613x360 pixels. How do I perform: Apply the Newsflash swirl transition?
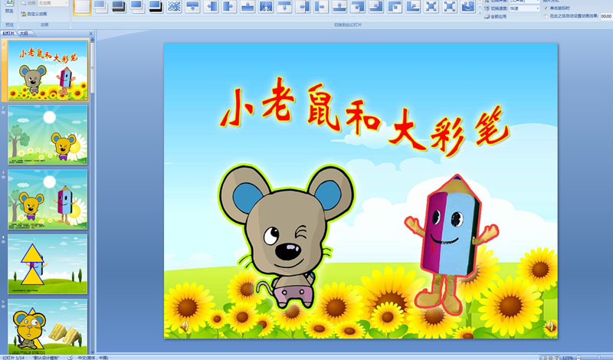[468, 6]
